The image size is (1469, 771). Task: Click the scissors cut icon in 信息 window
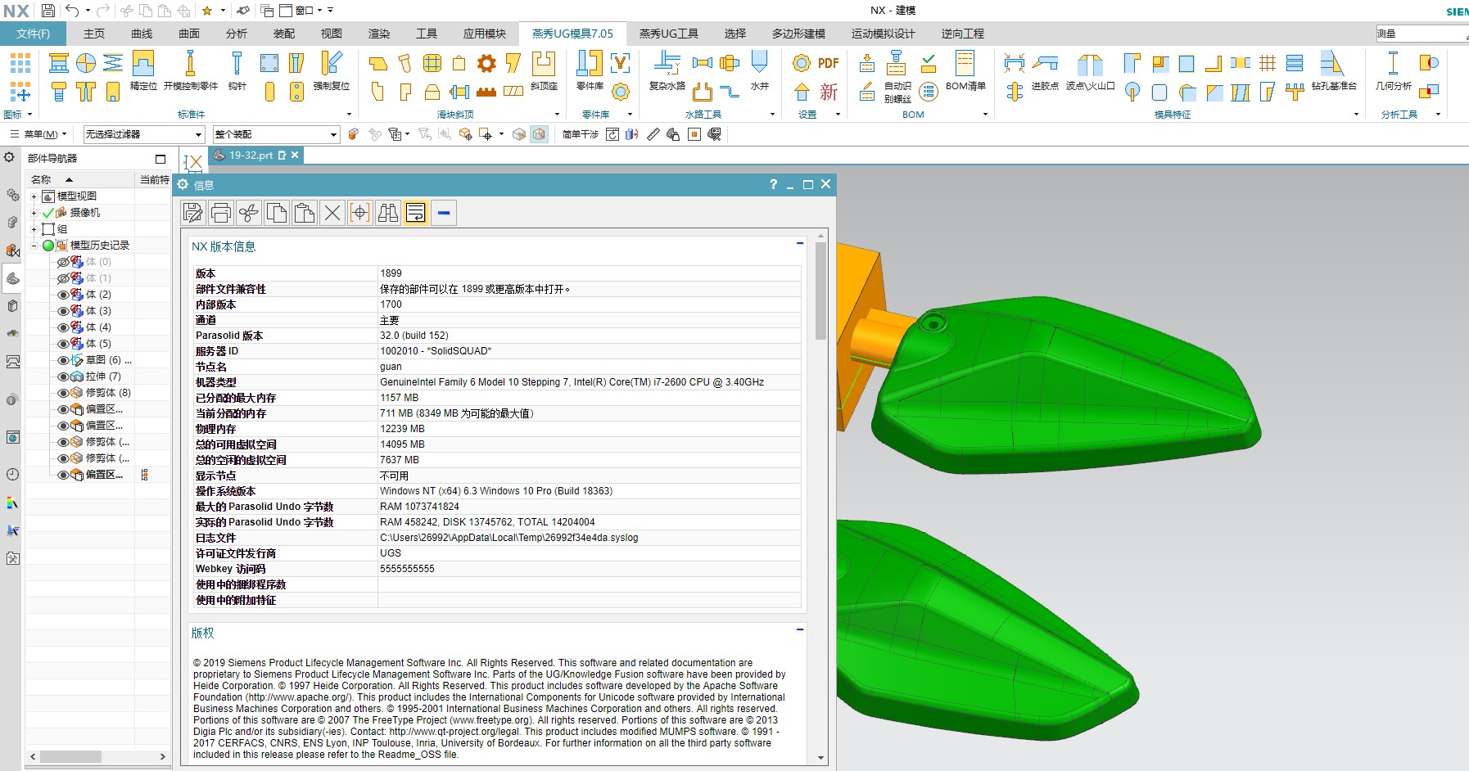(x=249, y=214)
